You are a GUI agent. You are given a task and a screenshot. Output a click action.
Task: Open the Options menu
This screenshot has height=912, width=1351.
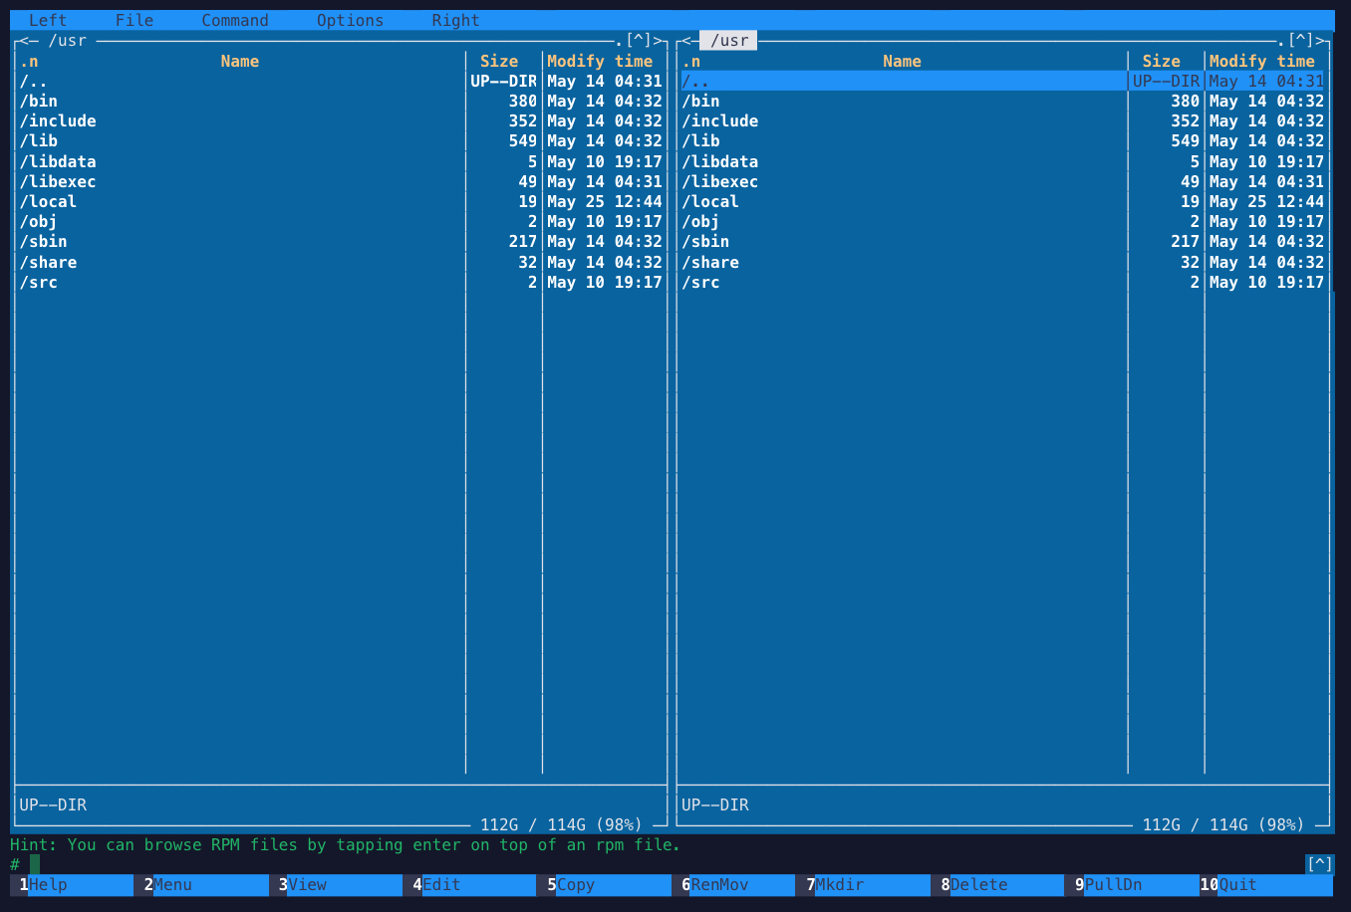coord(350,20)
